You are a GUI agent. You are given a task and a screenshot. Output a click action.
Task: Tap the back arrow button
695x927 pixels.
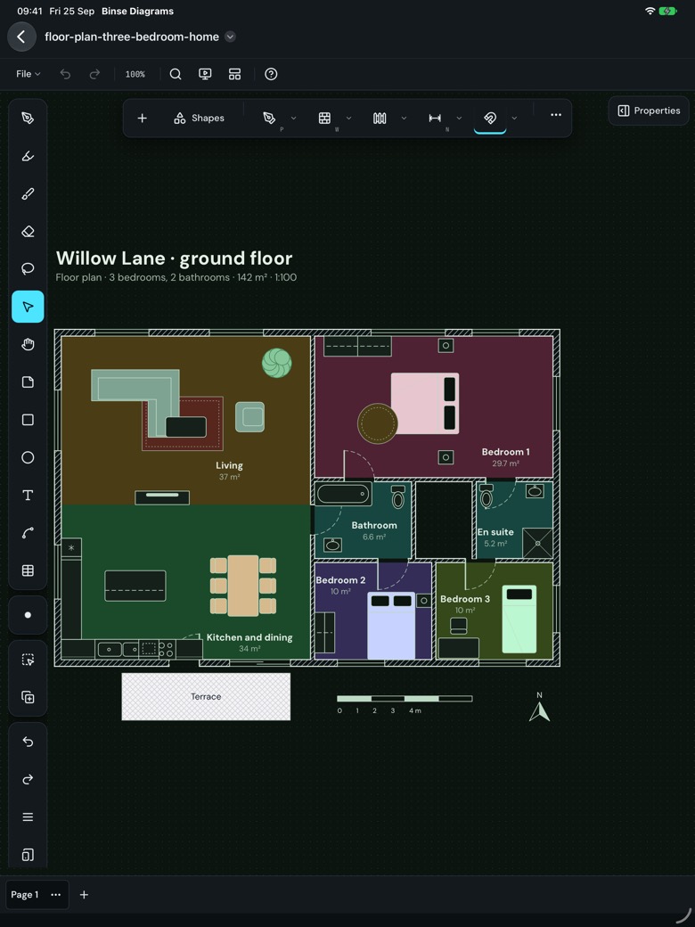(22, 37)
